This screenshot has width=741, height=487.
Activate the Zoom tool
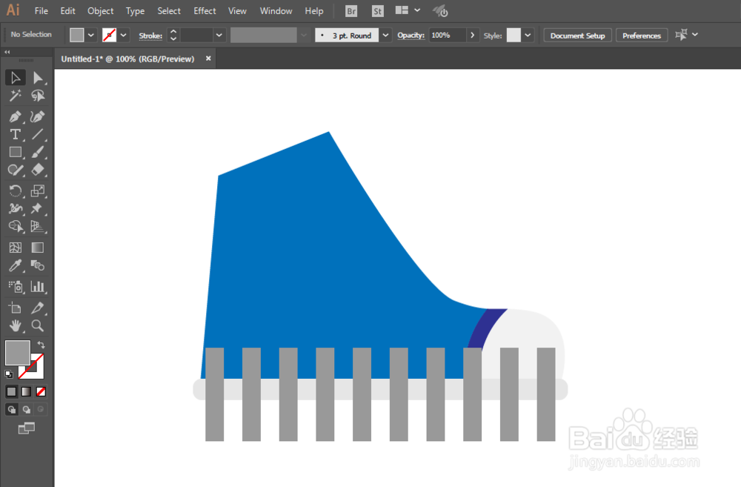pos(37,325)
